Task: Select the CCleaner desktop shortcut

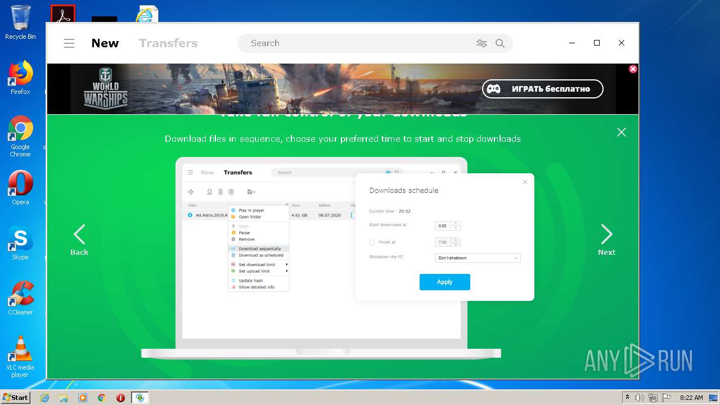Action: (x=20, y=298)
